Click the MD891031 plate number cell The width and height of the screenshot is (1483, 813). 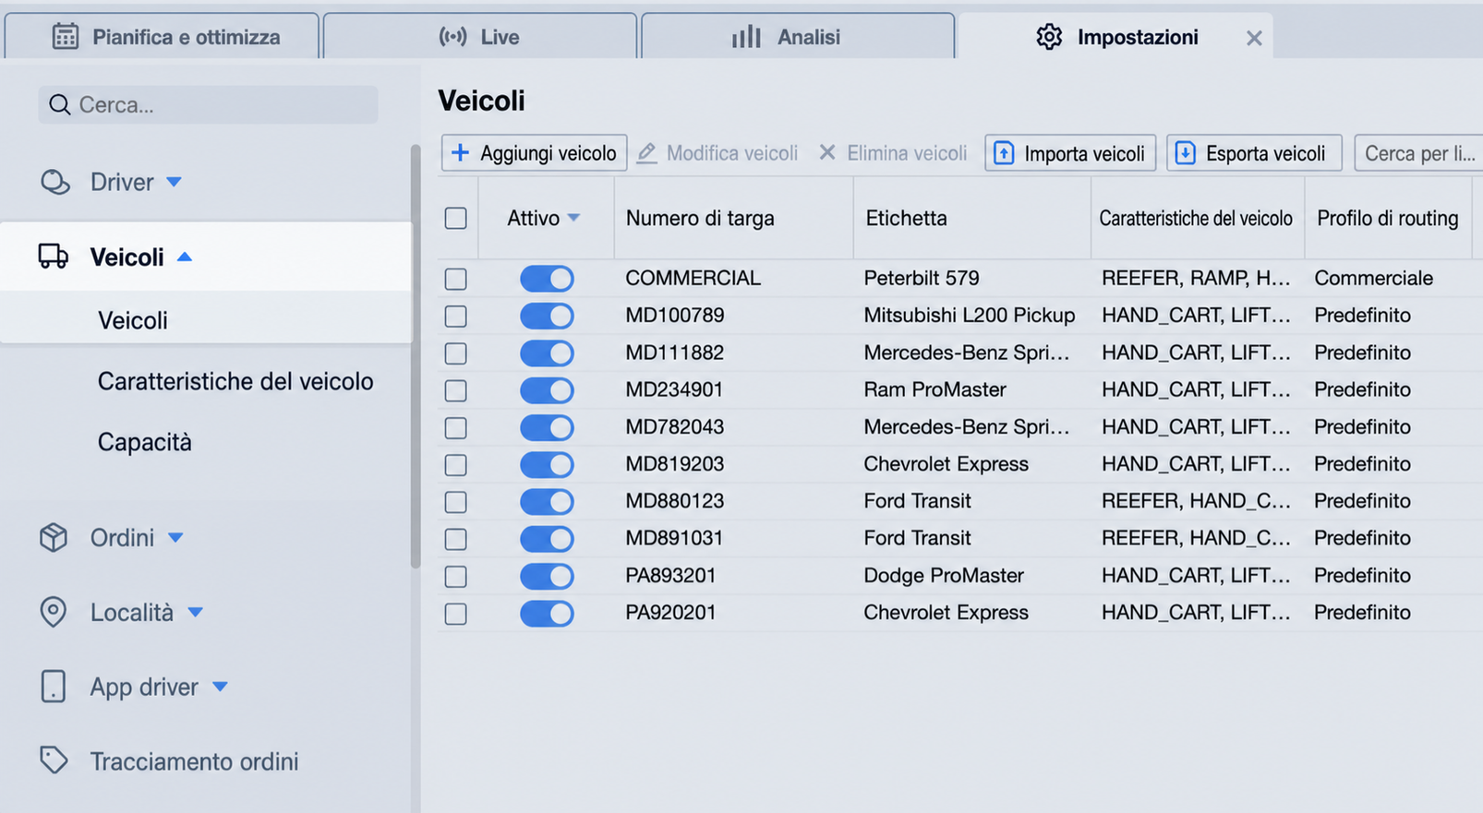(x=674, y=538)
